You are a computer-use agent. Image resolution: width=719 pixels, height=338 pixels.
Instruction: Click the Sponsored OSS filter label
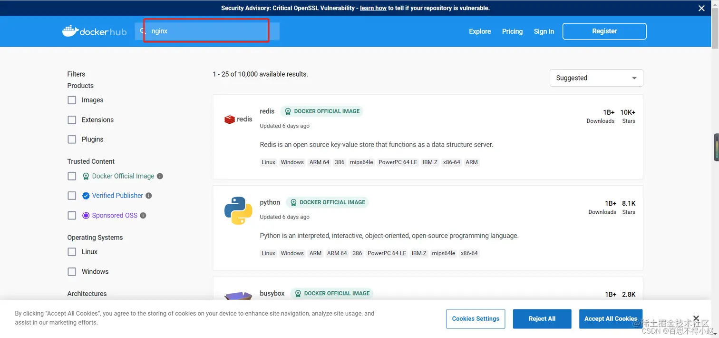coord(115,216)
